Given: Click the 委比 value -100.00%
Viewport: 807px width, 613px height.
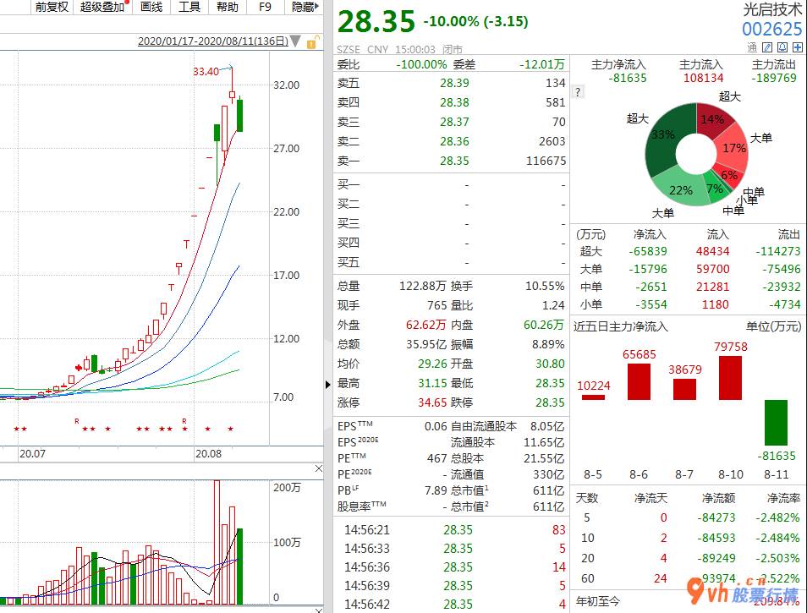Looking at the screenshot, I should coord(421,64).
